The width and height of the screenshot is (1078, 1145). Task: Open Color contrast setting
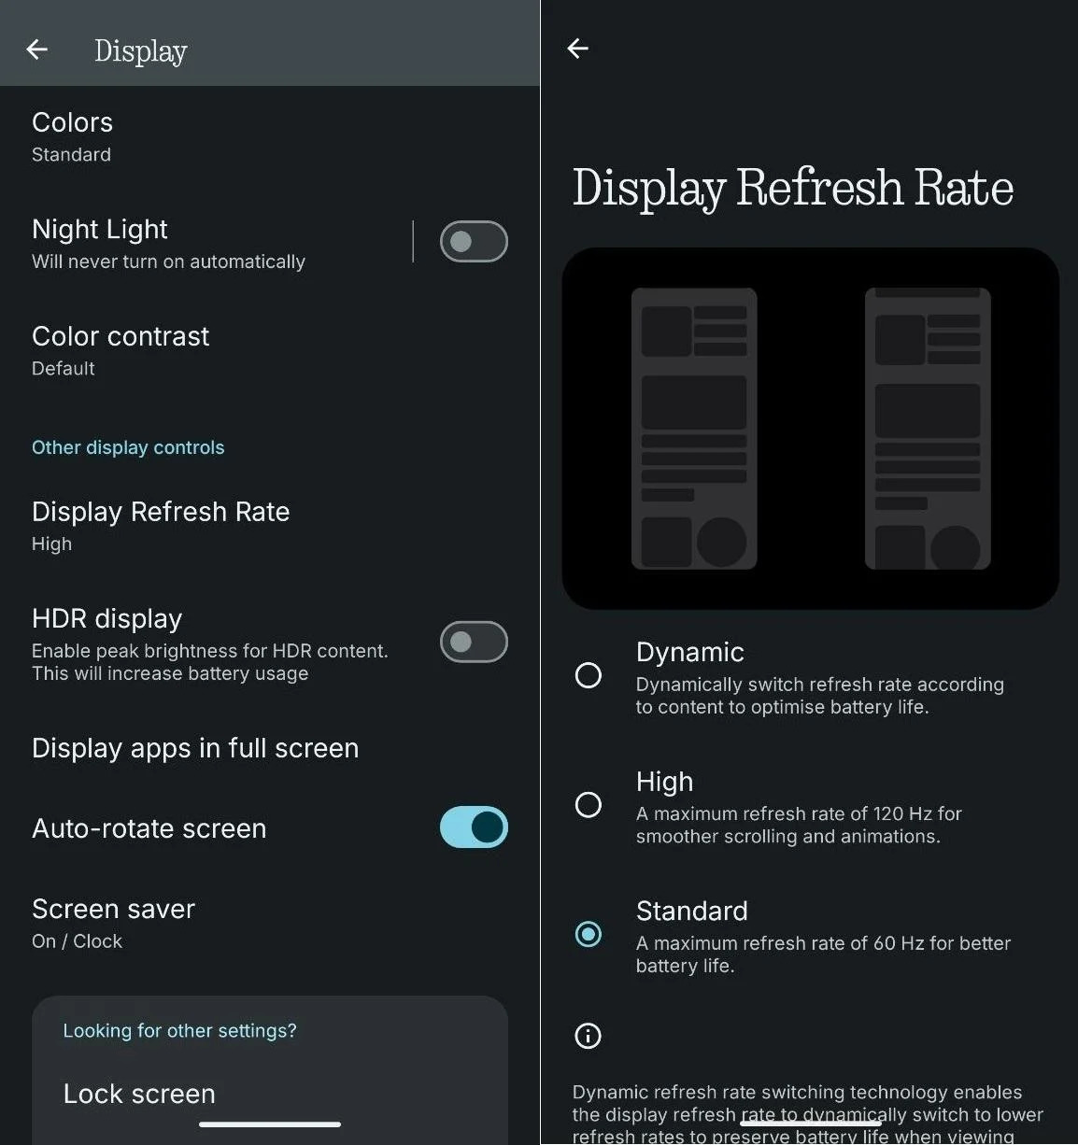coord(270,350)
